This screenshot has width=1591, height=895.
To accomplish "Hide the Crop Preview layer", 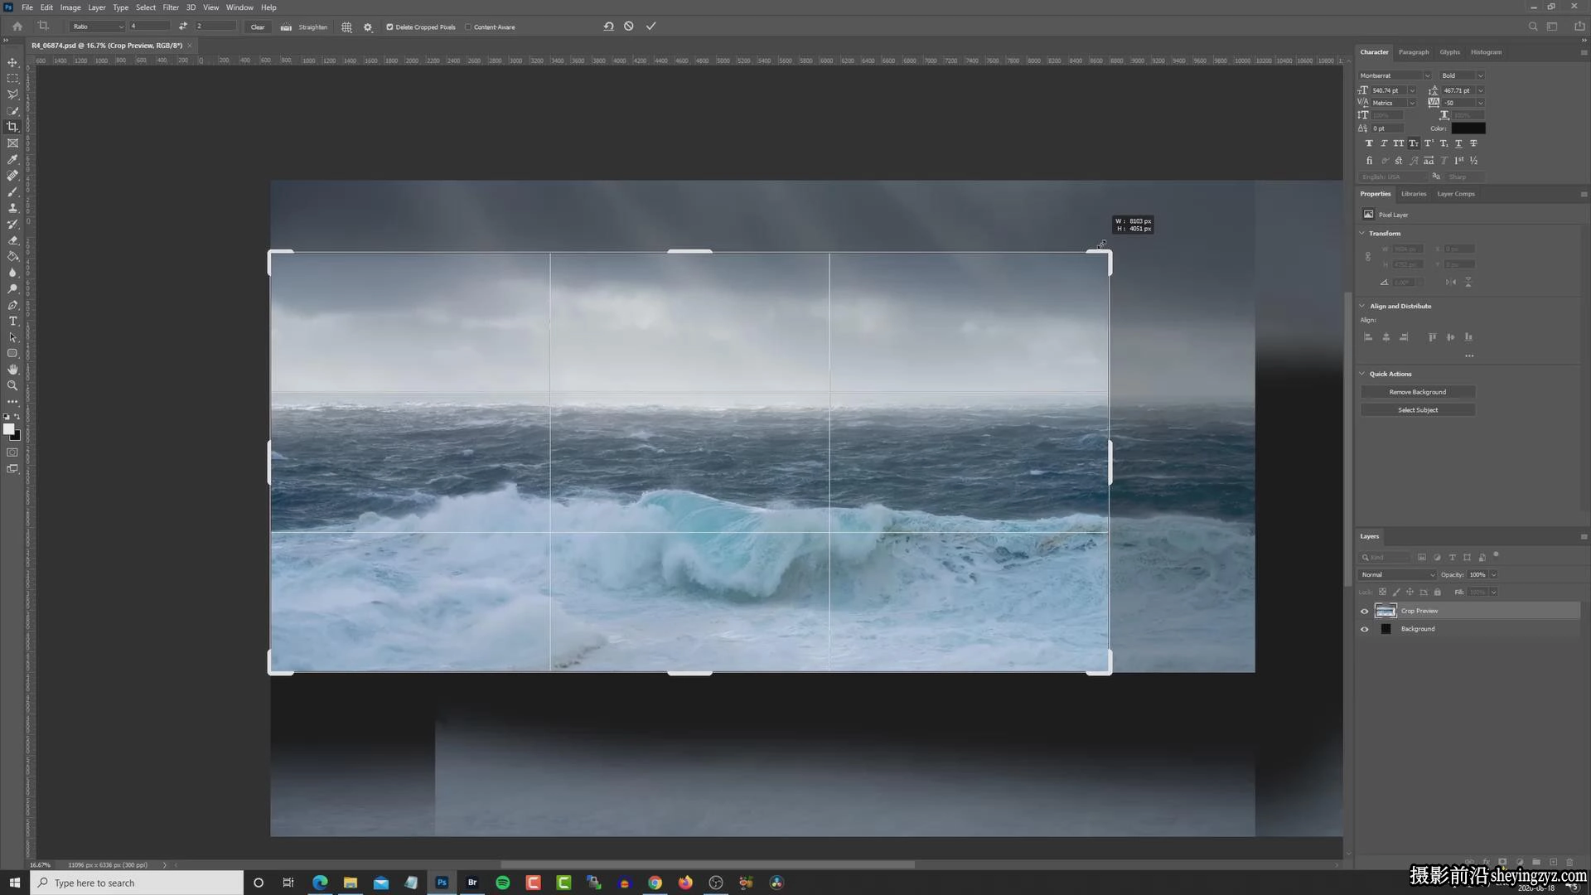I will [1364, 612].
